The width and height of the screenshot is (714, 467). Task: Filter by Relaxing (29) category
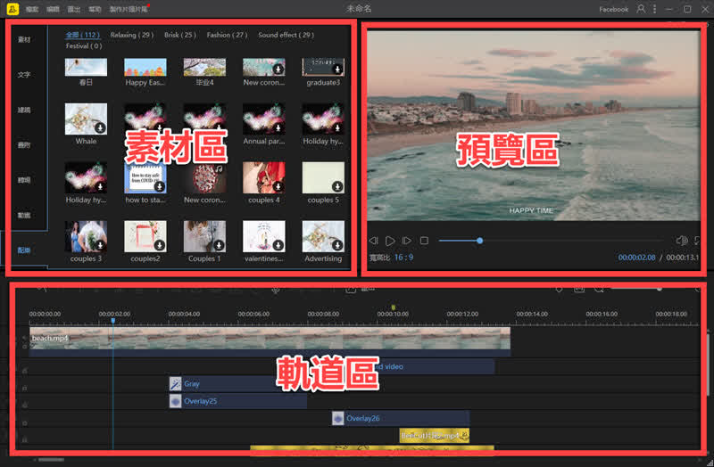pos(131,35)
